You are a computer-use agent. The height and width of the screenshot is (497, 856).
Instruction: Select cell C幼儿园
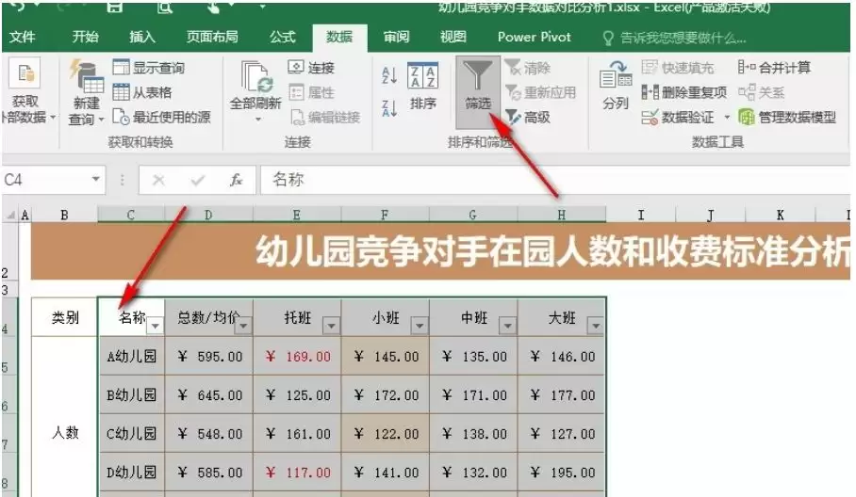pyautogui.click(x=132, y=434)
